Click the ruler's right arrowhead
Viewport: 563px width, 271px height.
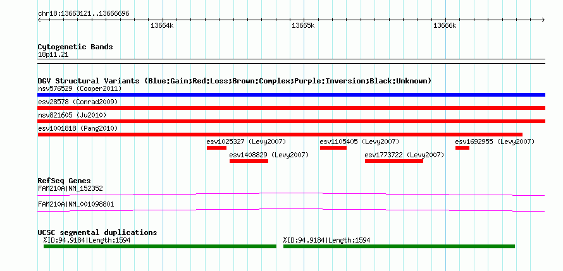click(543, 20)
